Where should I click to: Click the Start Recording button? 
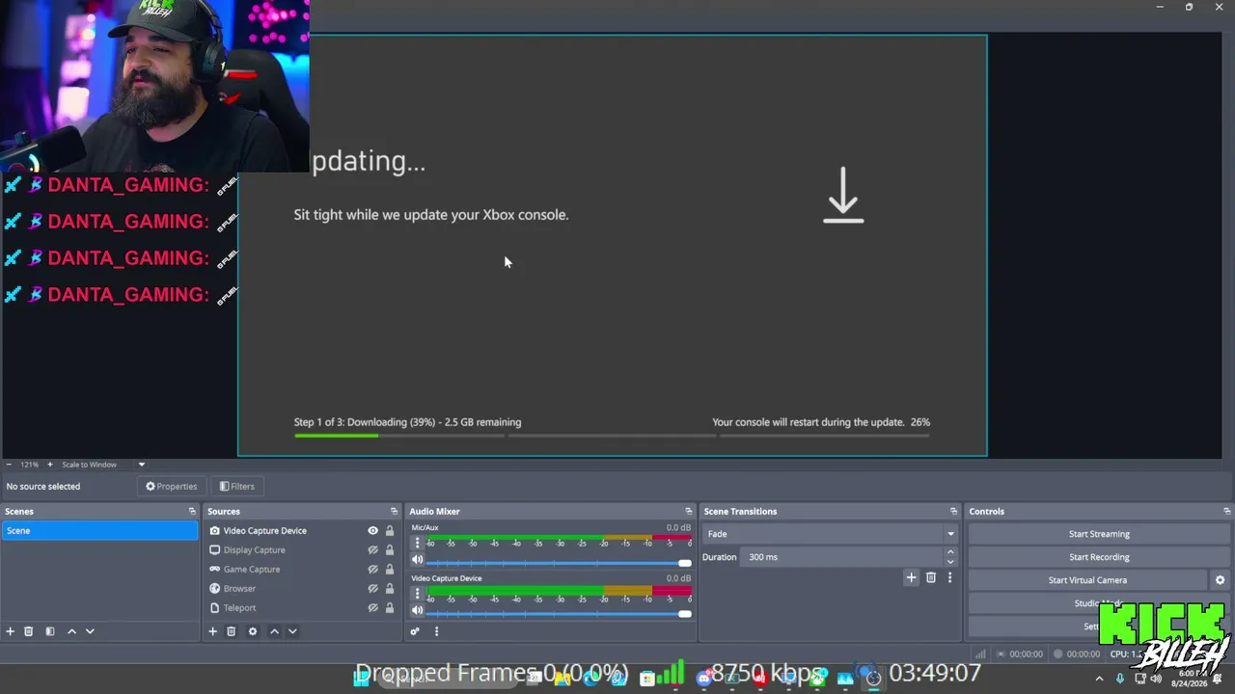[x=1099, y=557]
